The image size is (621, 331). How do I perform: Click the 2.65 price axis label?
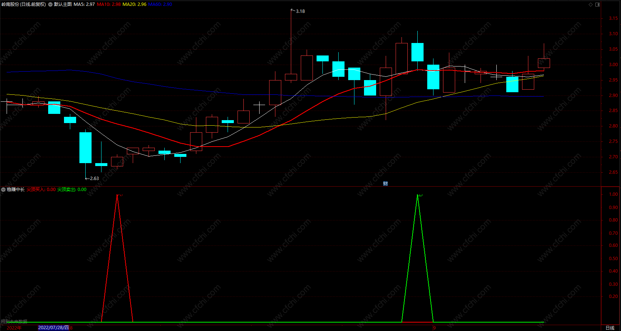coord(613,172)
